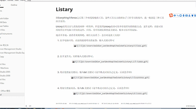Open the Sogou soft keyboard icon

(187, 15)
